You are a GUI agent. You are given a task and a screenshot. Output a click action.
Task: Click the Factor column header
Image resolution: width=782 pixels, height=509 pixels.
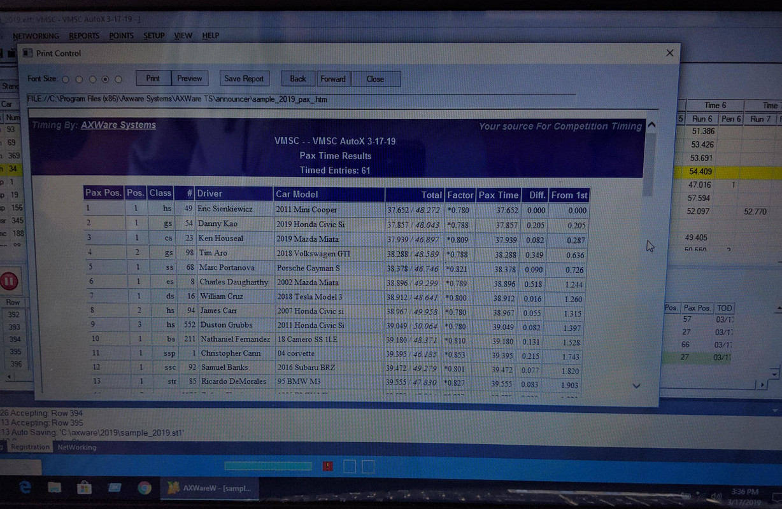(x=460, y=195)
